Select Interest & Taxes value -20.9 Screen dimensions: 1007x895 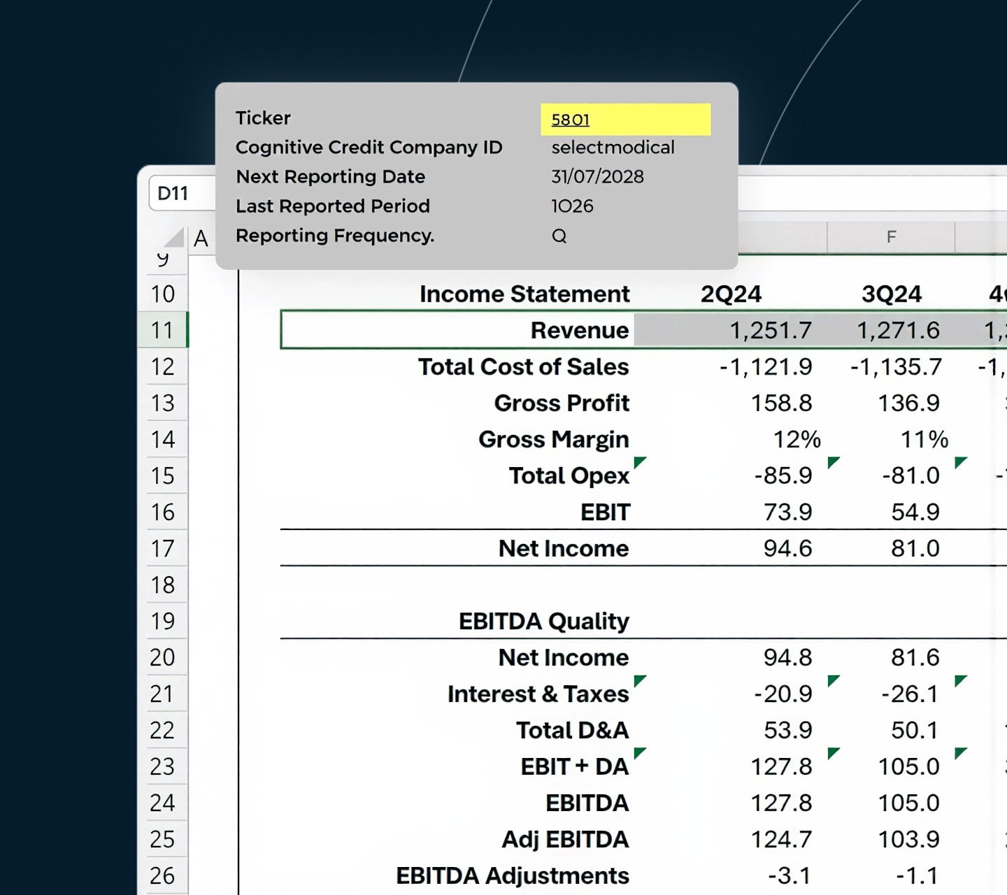[x=783, y=694]
